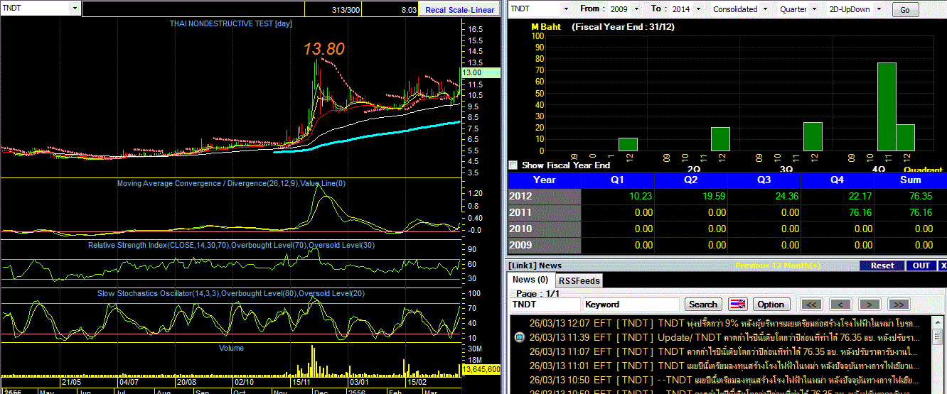947x394 pixels.
Task: Click the 13.00 current price tag
Action: [x=481, y=72]
